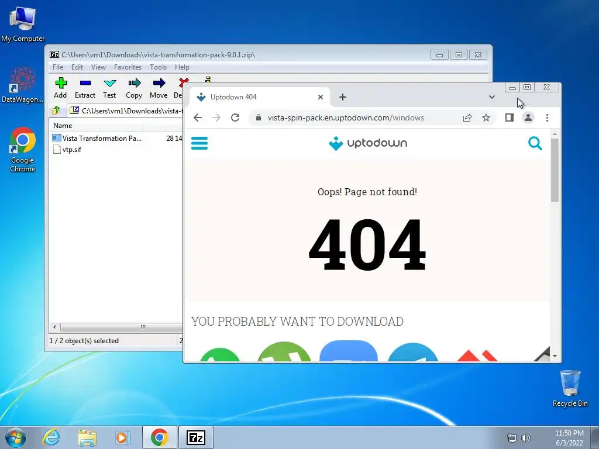Select the Recycle Bin desktop icon

click(570, 388)
